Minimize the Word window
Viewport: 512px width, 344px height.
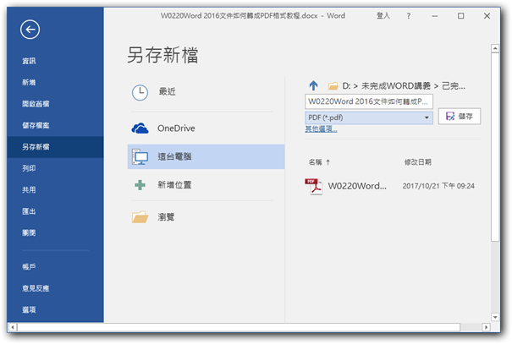(435, 16)
